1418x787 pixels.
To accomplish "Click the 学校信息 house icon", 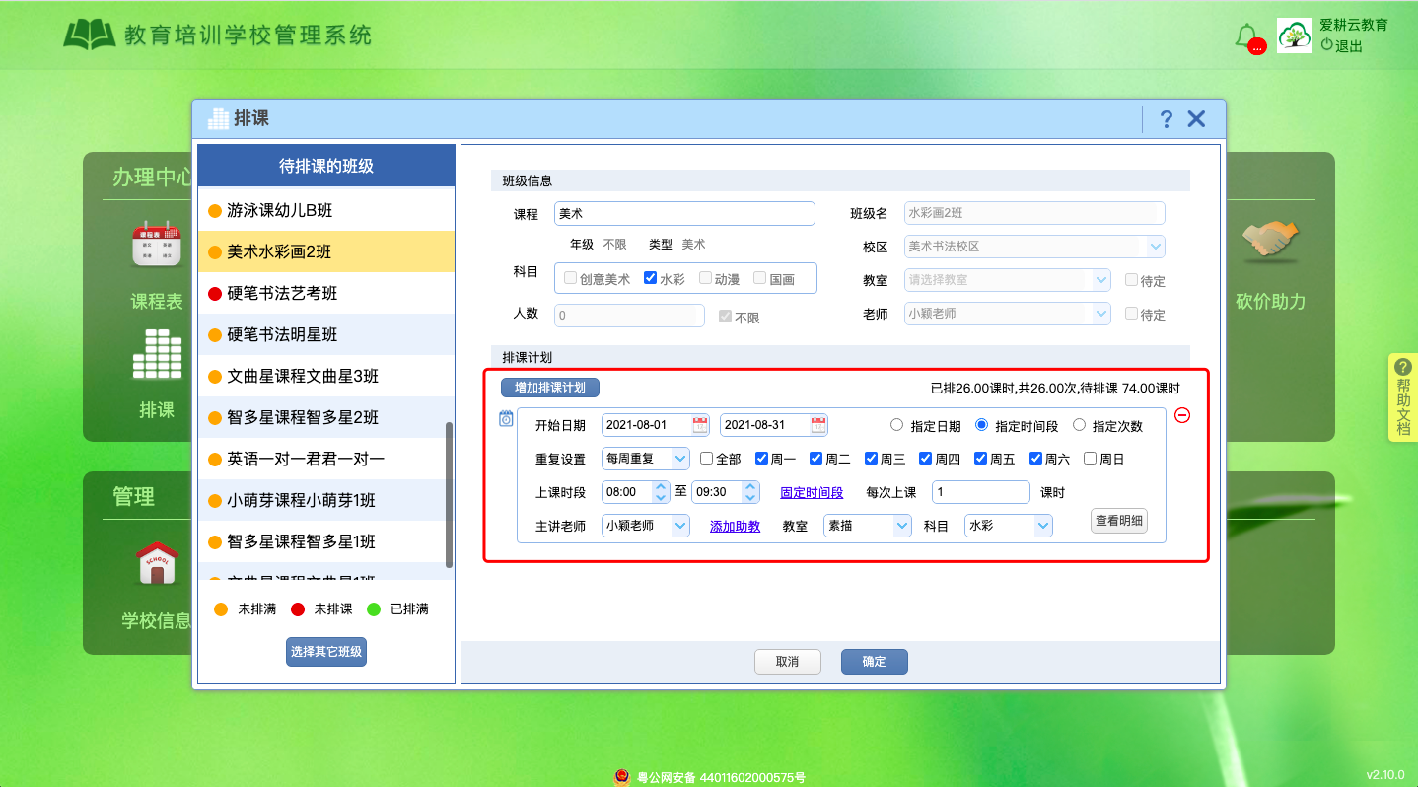I will click(x=158, y=564).
